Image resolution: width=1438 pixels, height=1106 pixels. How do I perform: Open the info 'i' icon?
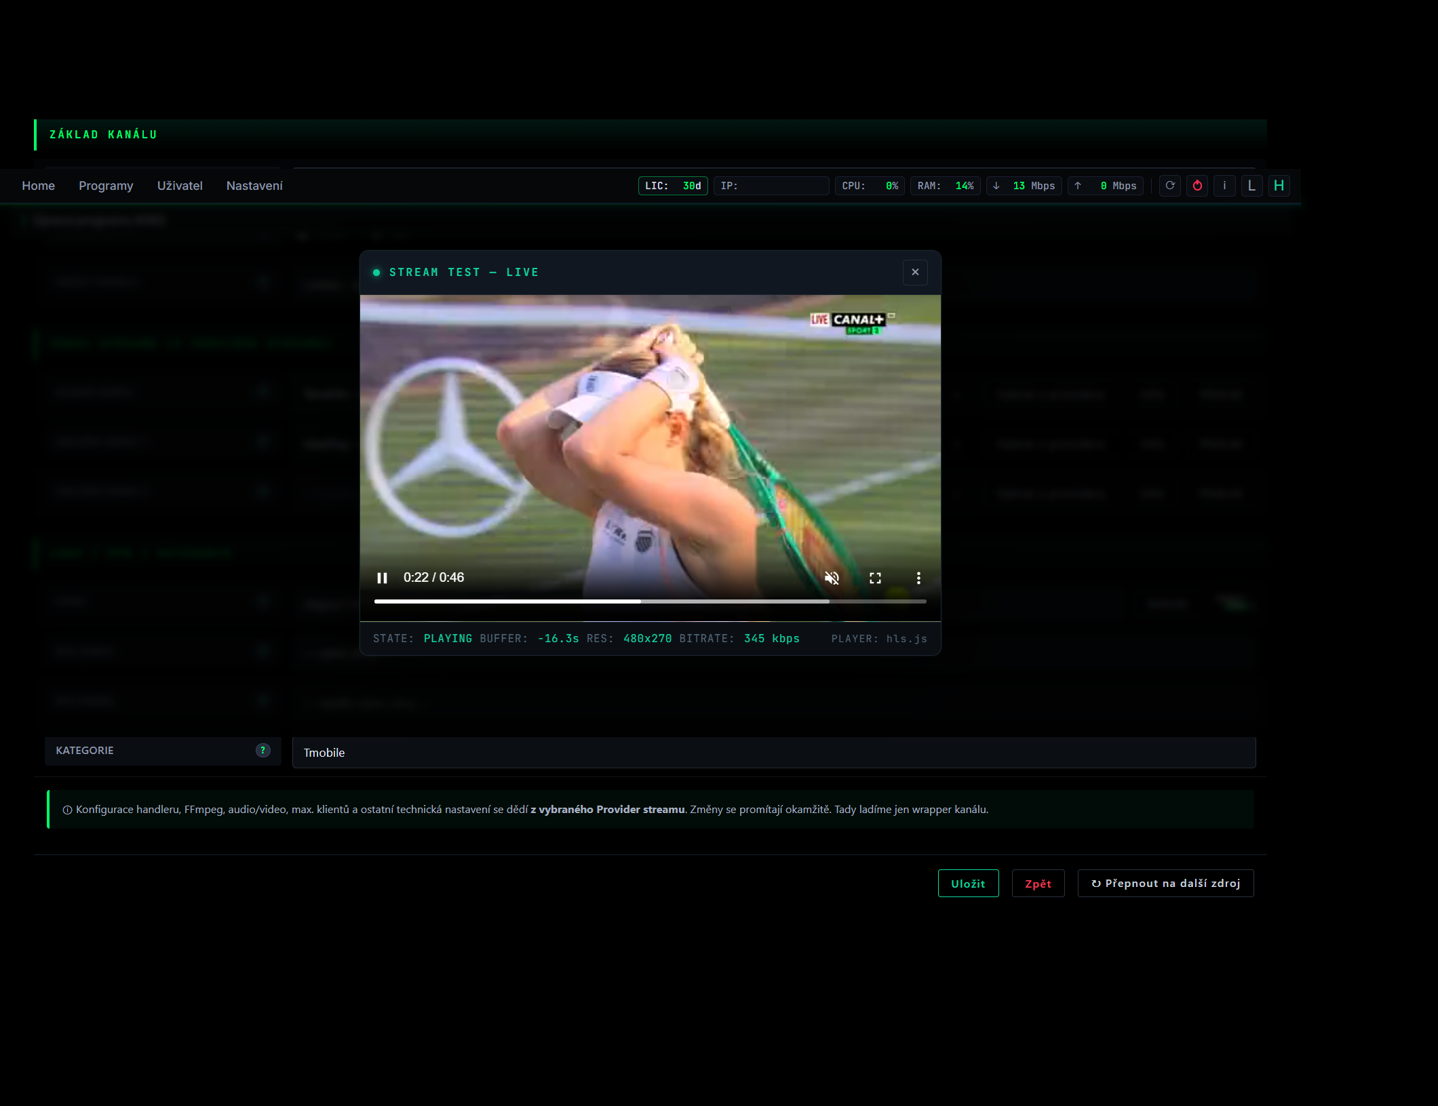[1224, 185]
